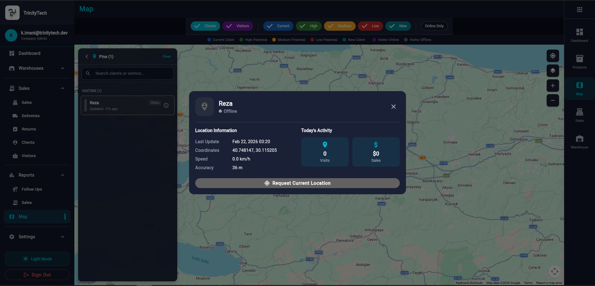595x286 pixels.
Task: Click the info icon on Reza's visitor card
Action: point(166,105)
